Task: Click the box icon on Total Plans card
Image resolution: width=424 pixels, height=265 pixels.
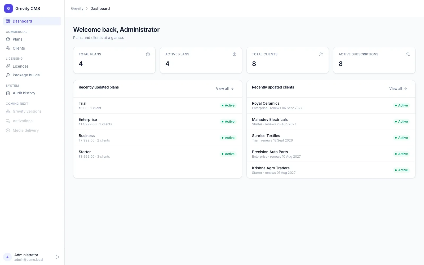Action: [x=148, y=54]
